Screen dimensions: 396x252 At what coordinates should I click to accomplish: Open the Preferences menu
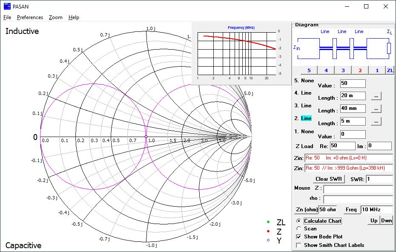coord(30,17)
